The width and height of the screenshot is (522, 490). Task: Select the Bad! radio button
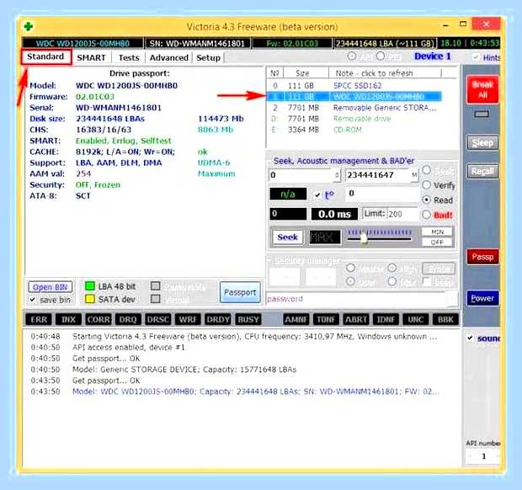[427, 215]
